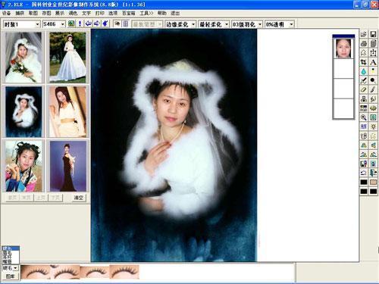Screen dimensions: 379x284
Task: Expand the 03级羽化 feather dropdown
Action: (247, 24)
